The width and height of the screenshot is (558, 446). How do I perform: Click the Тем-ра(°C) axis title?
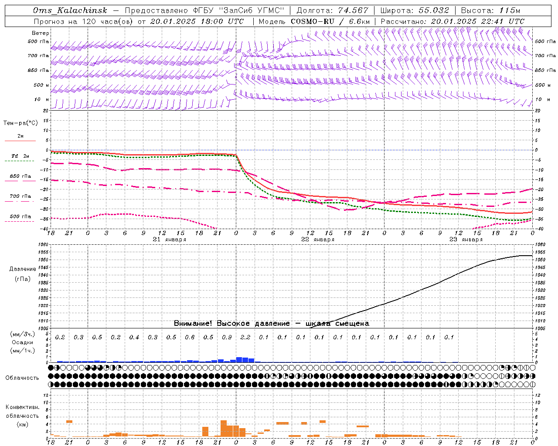pyautogui.click(x=20, y=123)
